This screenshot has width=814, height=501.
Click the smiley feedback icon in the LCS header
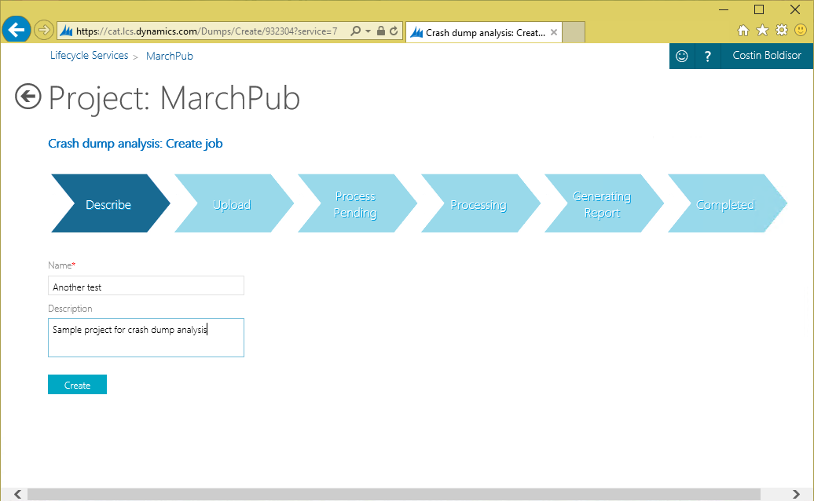click(680, 56)
